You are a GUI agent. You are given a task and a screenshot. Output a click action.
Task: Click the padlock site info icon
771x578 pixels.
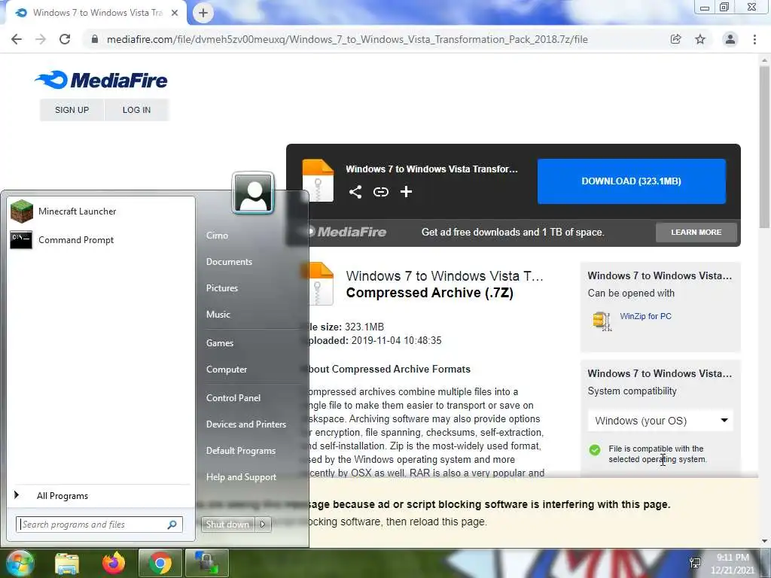pyautogui.click(x=94, y=39)
